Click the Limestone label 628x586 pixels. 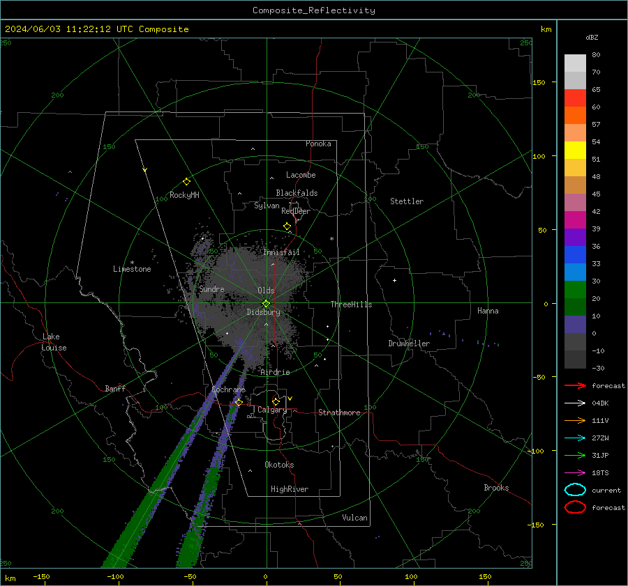click(x=132, y=269)
